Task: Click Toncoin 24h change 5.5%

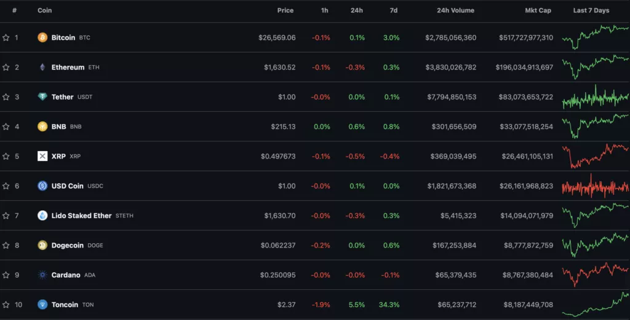Action: point(357,305)
